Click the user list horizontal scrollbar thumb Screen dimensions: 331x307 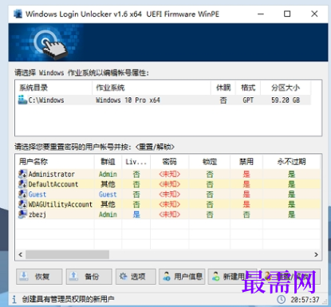67,254
